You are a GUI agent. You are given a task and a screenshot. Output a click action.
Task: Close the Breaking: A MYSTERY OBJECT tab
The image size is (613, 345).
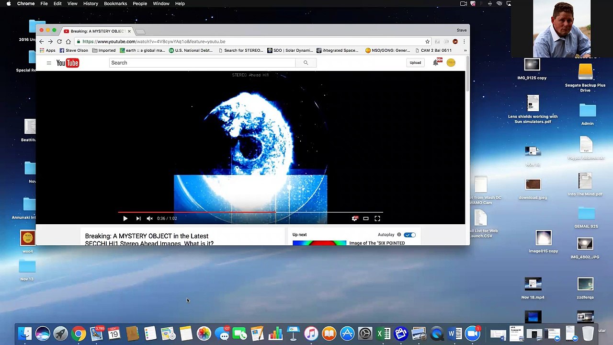(129, 31)
